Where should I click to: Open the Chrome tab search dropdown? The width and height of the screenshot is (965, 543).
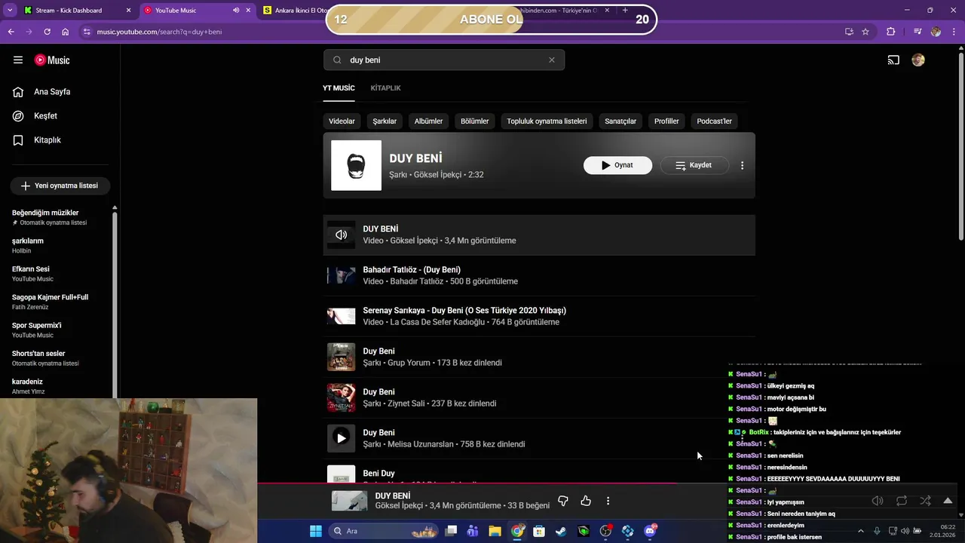[8, 11]
